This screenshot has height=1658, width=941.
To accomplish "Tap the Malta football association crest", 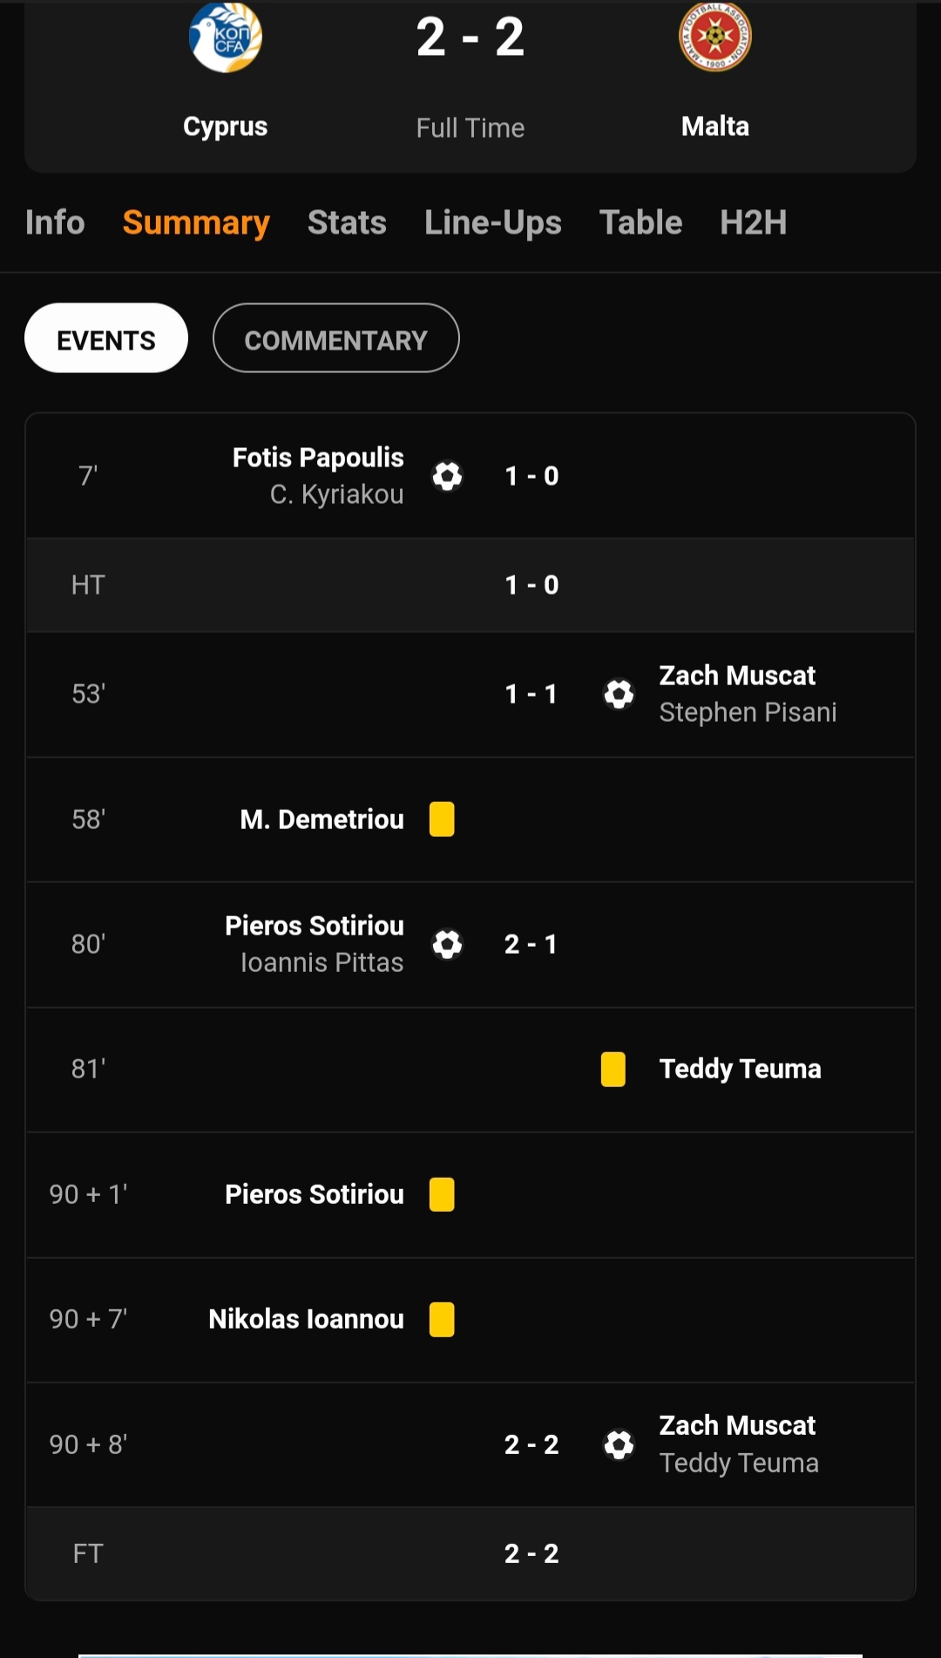I will (x=715, y=37).
